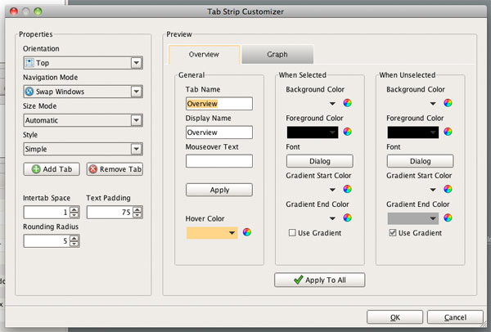Open color picker for Unselected Background Color
The width and height of the screenshot is (491, 332).
[448, 103]
